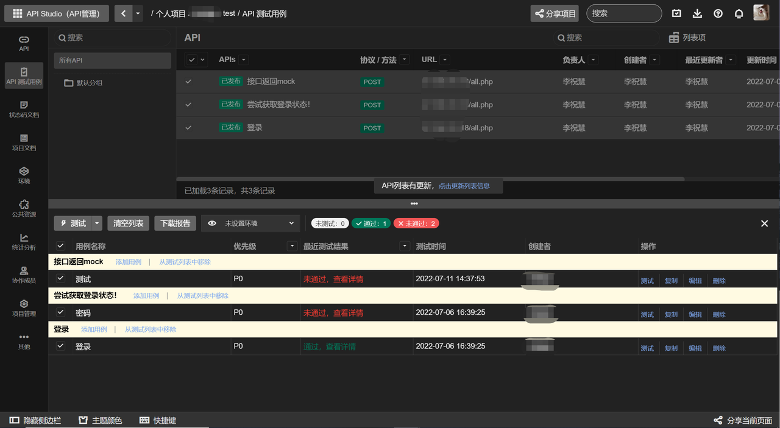This screenshot has width=780, height=428.
Task: Toggle checkbox of 登录 test case
Action: pyautogui.click(x=60, y=346)
